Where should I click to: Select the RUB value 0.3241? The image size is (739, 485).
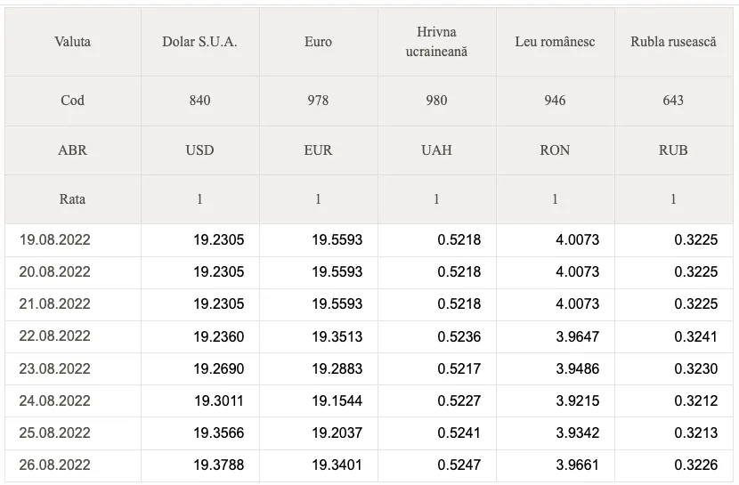click(695, 336)
